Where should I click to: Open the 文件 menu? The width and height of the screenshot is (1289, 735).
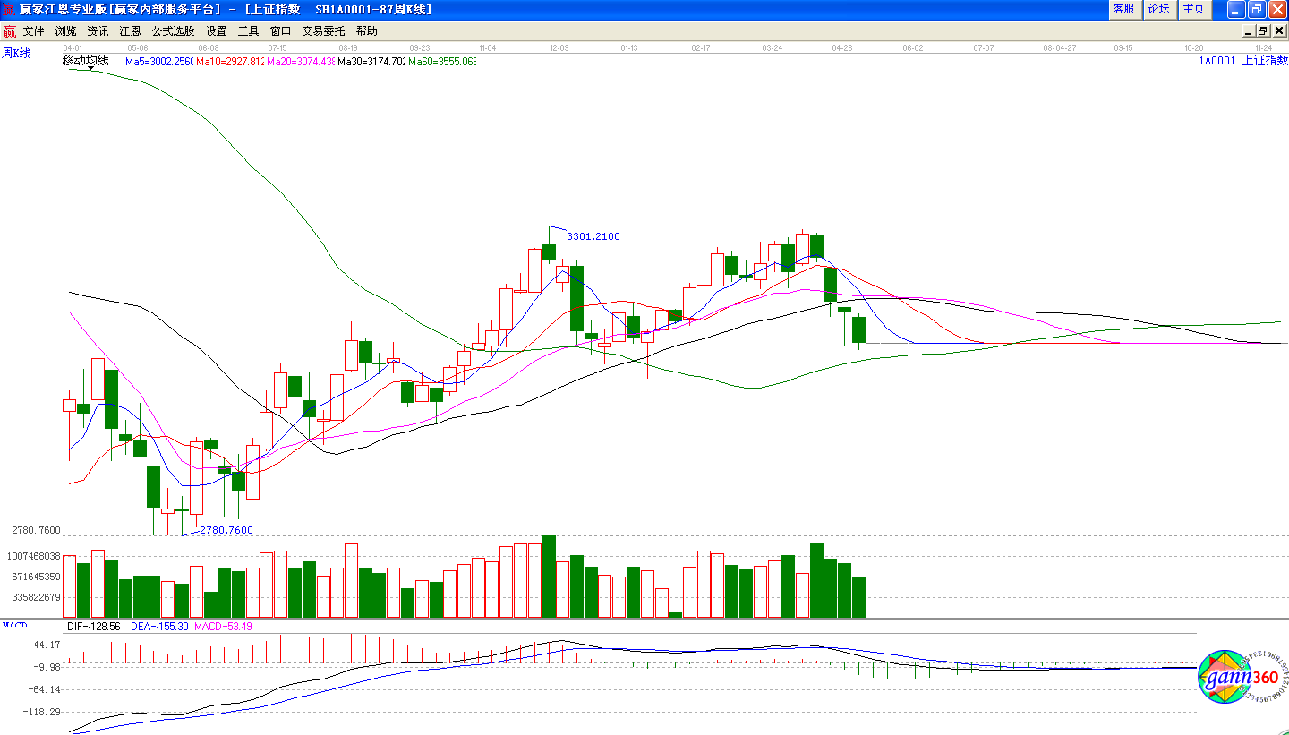pos(33,30)
